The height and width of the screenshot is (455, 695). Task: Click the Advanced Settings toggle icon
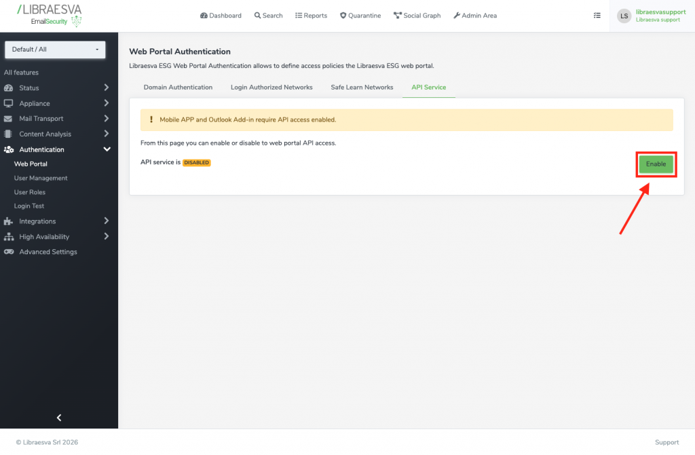point(9,252)
